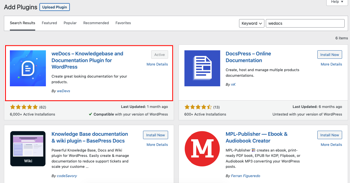This screenshot has width=350, height=183.
Task: Open the weDocs plugin title link
Action: [x=87, y=60]
